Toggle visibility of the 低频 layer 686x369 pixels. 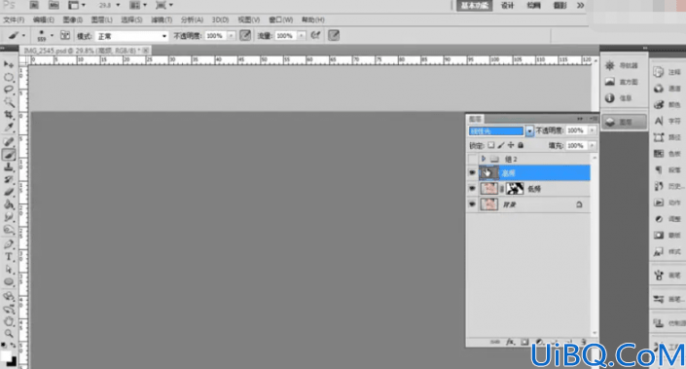tap(472, 189)
